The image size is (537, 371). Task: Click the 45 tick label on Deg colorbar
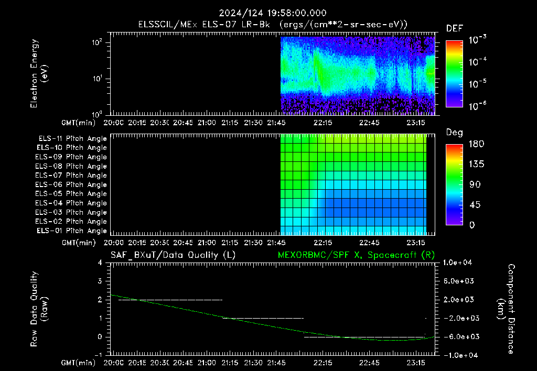(475, 205)
